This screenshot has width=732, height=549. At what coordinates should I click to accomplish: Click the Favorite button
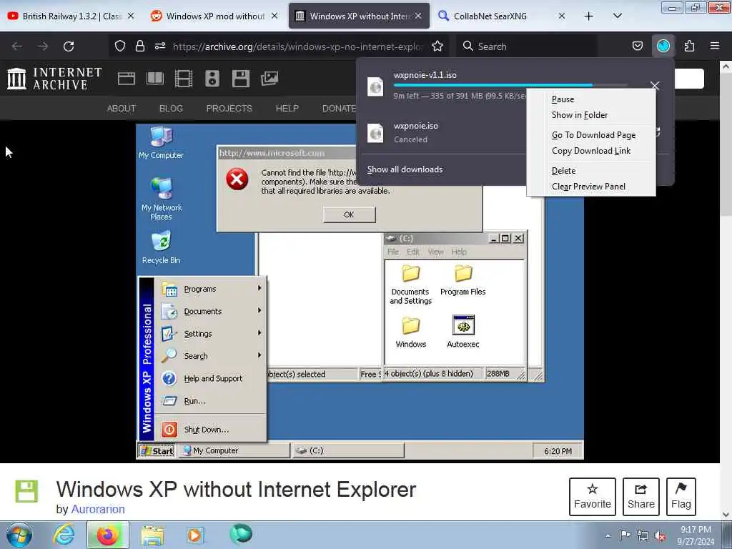[593, 497]
